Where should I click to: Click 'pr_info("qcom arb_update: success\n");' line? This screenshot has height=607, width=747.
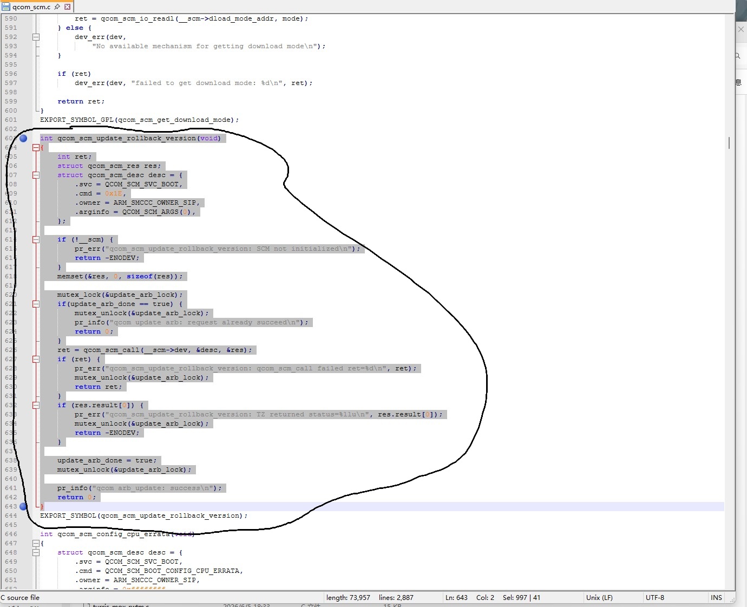[139, 488]
